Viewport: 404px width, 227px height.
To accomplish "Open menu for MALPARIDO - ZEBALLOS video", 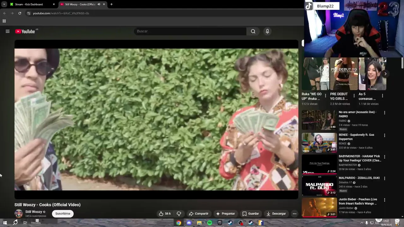I will 384,178.
